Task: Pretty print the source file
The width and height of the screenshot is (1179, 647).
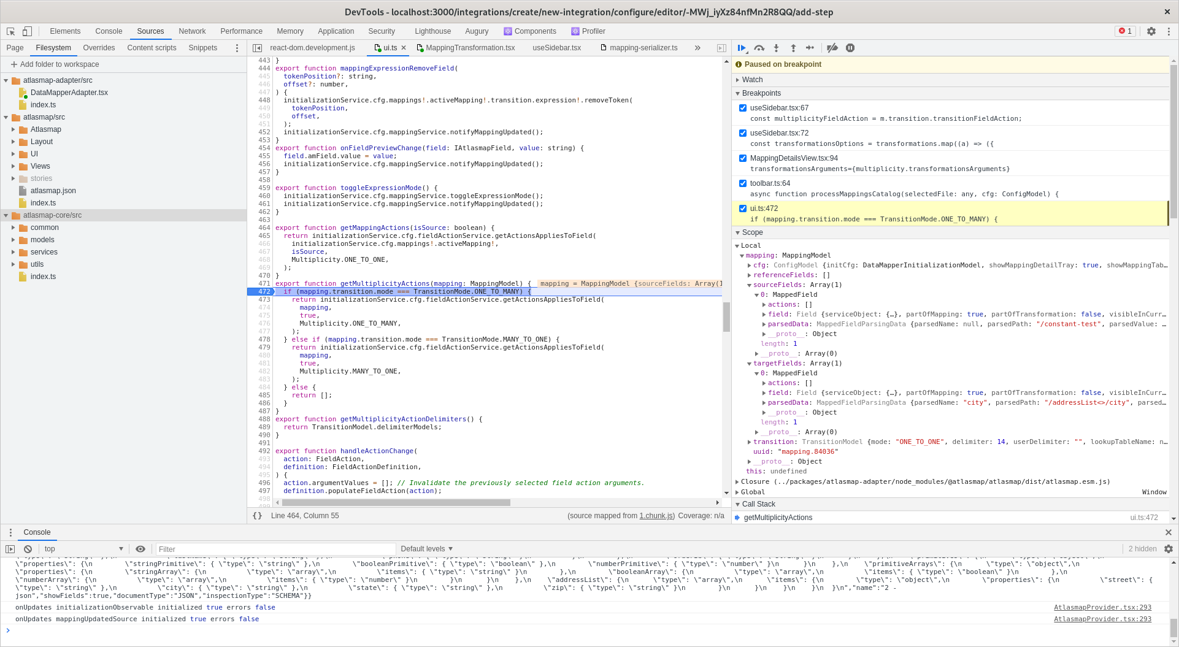Action: pos(258,516)
